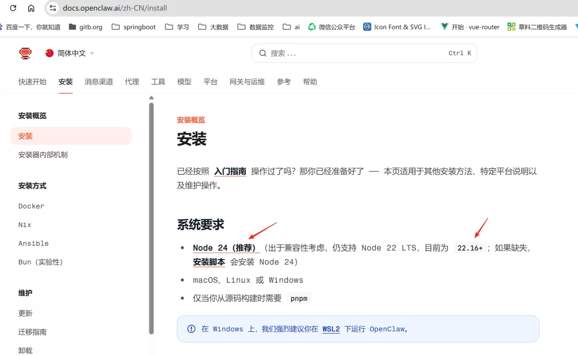The width and height of the screenshot is (578, 356).
Task: Switch to the 快速开始 tab
Action: click(x=33, y=81)
